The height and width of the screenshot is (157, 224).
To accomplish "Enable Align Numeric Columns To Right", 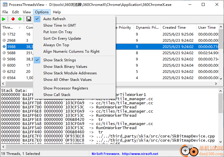I will tap(74, 52).
